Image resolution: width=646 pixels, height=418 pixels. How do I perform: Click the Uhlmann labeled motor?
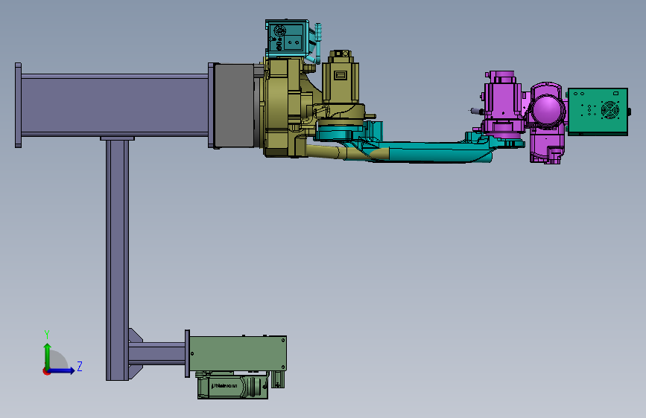tap(232, 386)
